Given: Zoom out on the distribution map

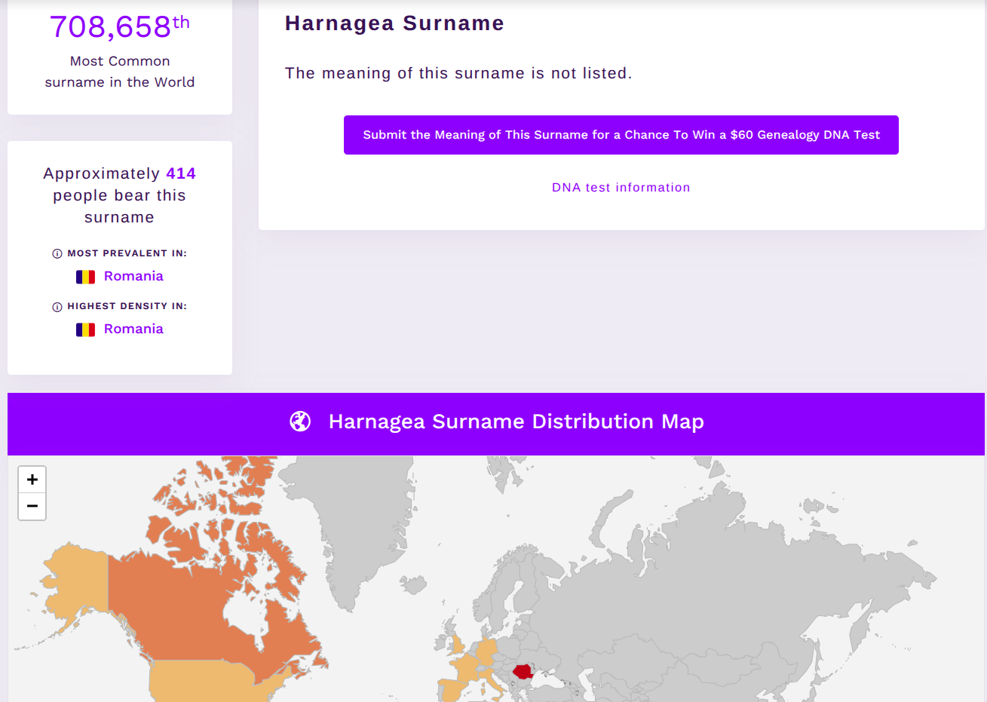Looking at the screenshot, I should click(32, 506).
